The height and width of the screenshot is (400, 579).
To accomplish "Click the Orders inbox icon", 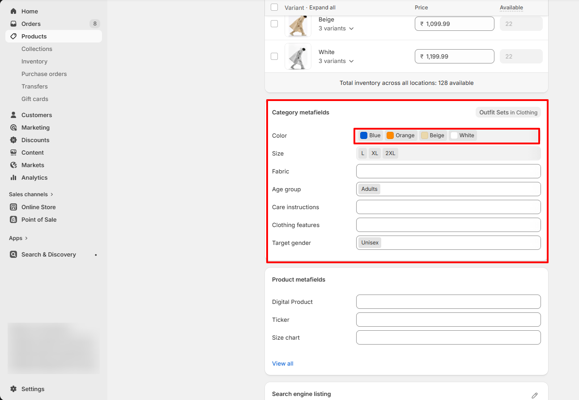I will [x=13, y=24].
